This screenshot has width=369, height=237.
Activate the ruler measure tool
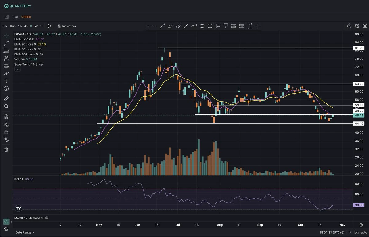[6, 99]
